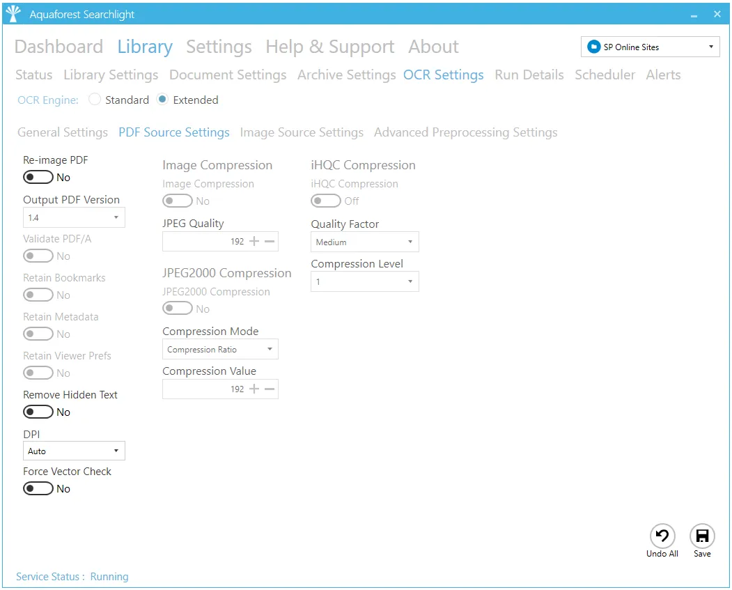The height and width of the screenshot is (590, 732).
Task: Click the Aquaforest logo in title bar
Action: point(13,14)
